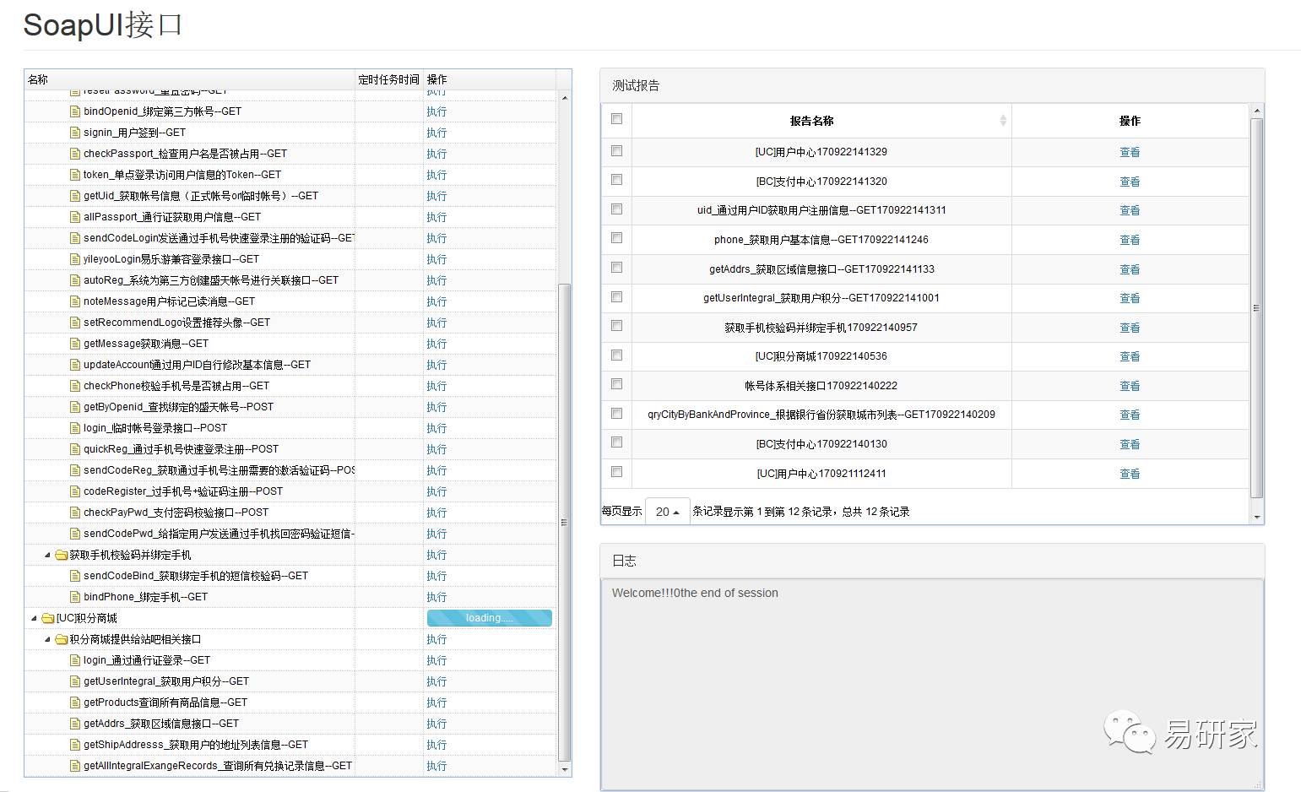The height and width of the screenshot is (792, 1301).
Task: Check the getUserIntegral report checkbox
Action: click(616, 296)
